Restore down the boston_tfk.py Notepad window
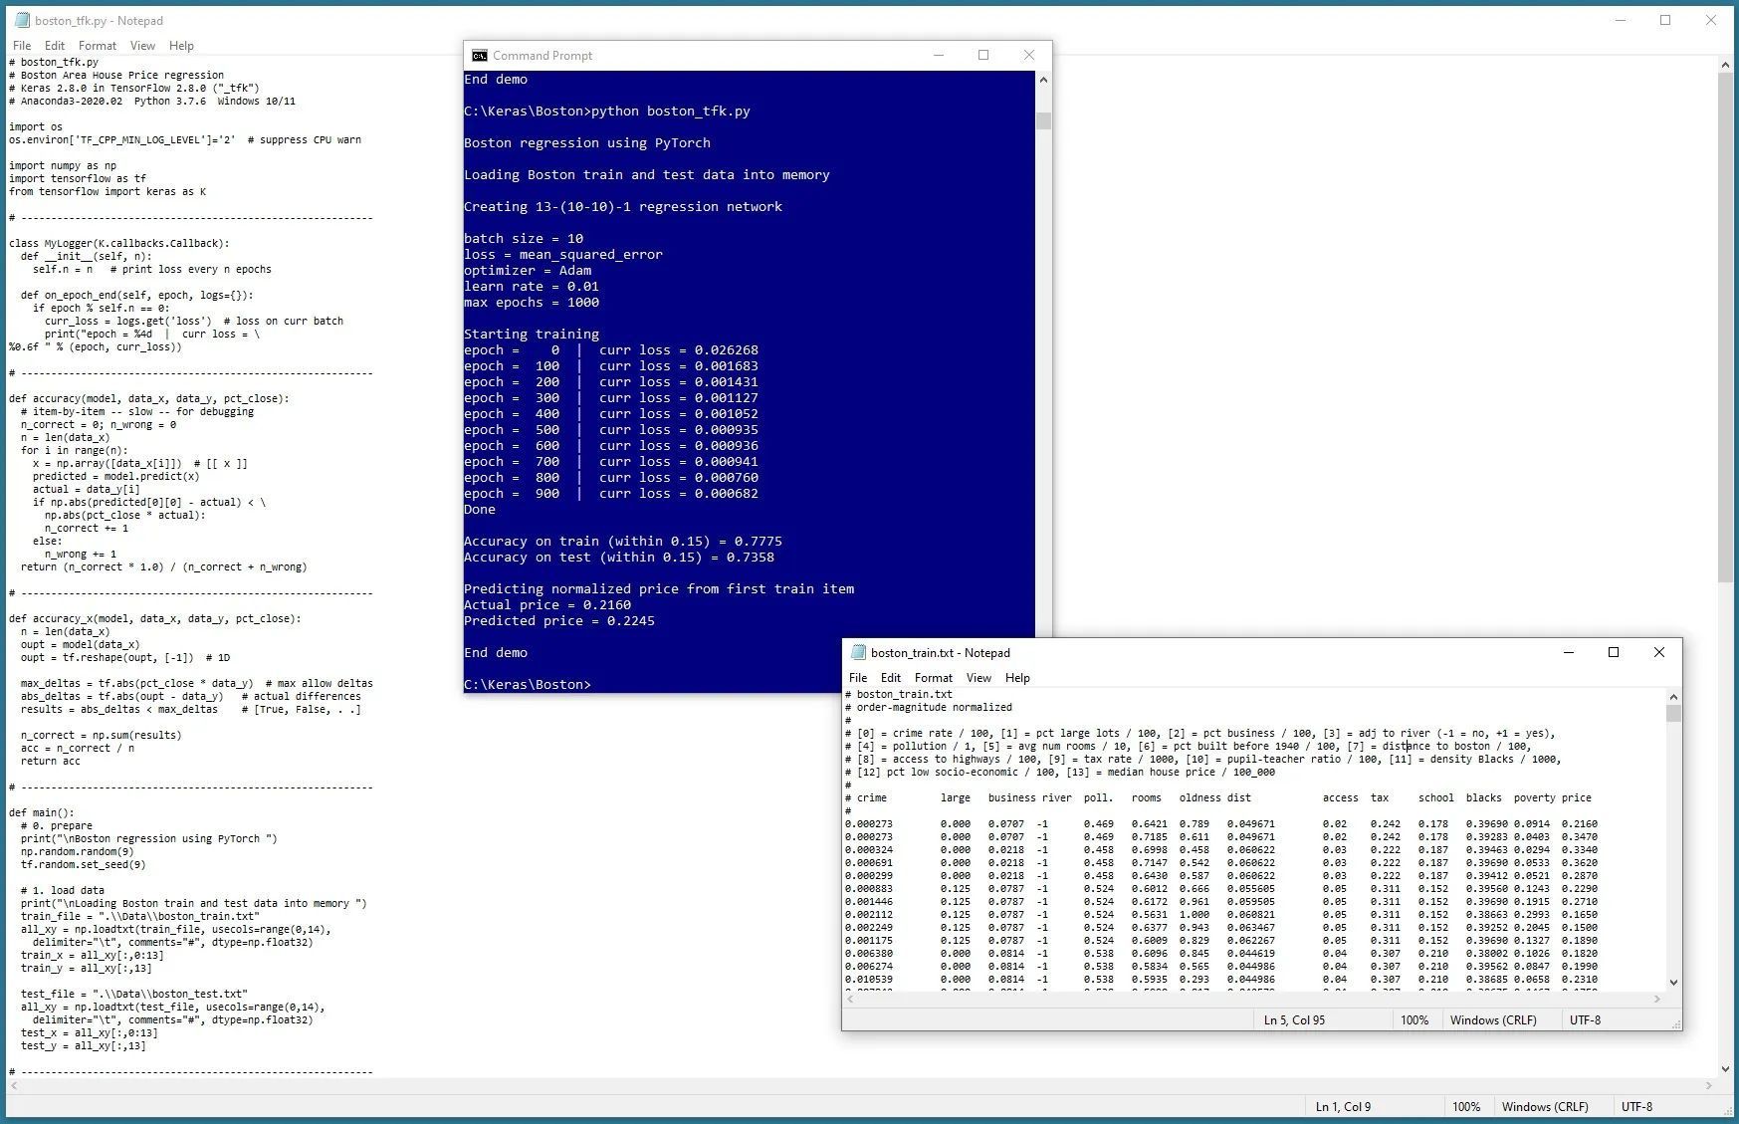1739x1124 pixels. [1665, 20]
